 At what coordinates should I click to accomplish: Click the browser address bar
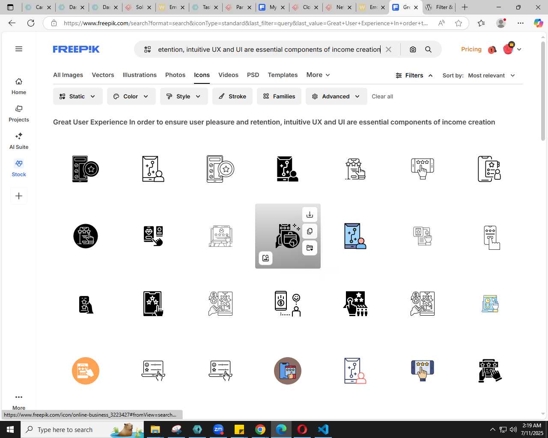[245, 23]
